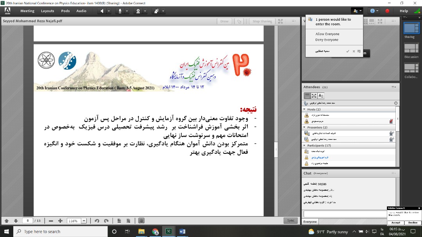The height and width of the screenshot is (237, 422).
Task: Click Allow Everyone to admit guests
Action: click(327, 34)
